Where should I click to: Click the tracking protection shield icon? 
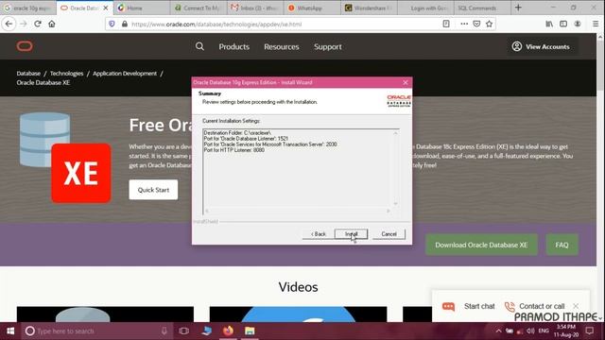pyautogui.click(x=112, y=24)
